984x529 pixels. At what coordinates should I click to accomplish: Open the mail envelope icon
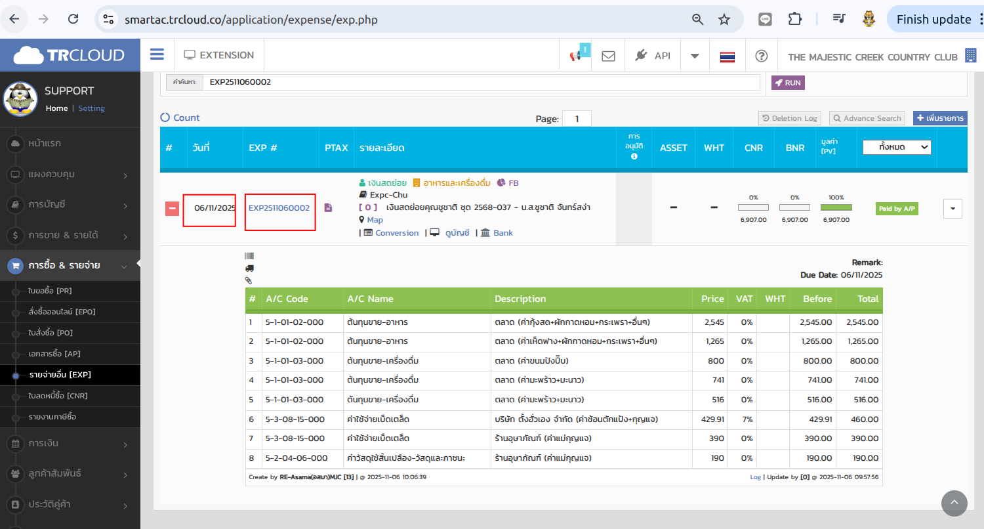[x=608, y=56]
